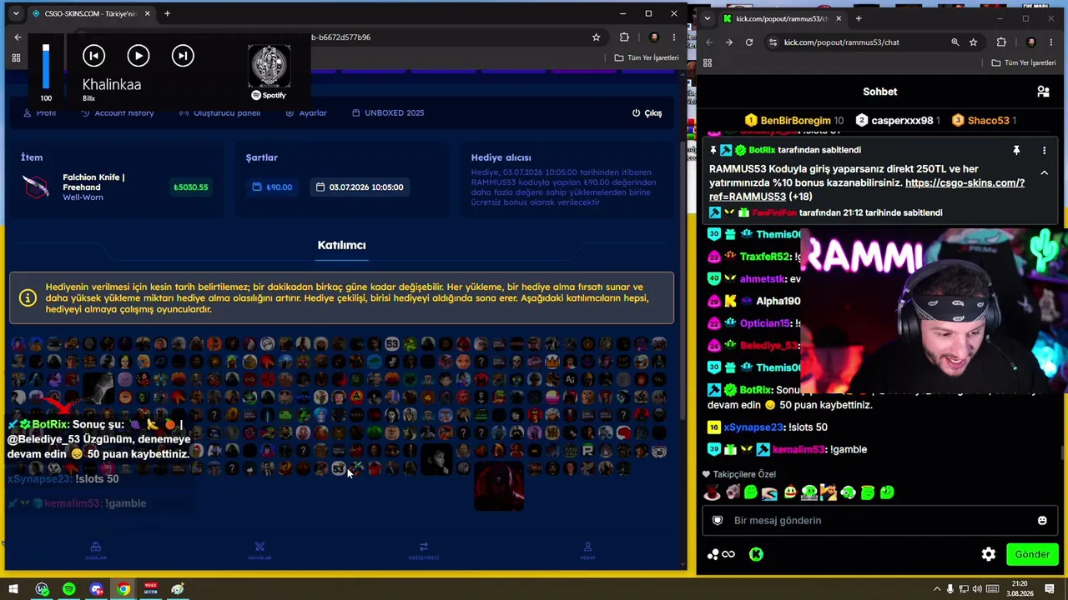Open the chat users list icon
This screenshot has width=1068, height=600.
click(1043, 92)
